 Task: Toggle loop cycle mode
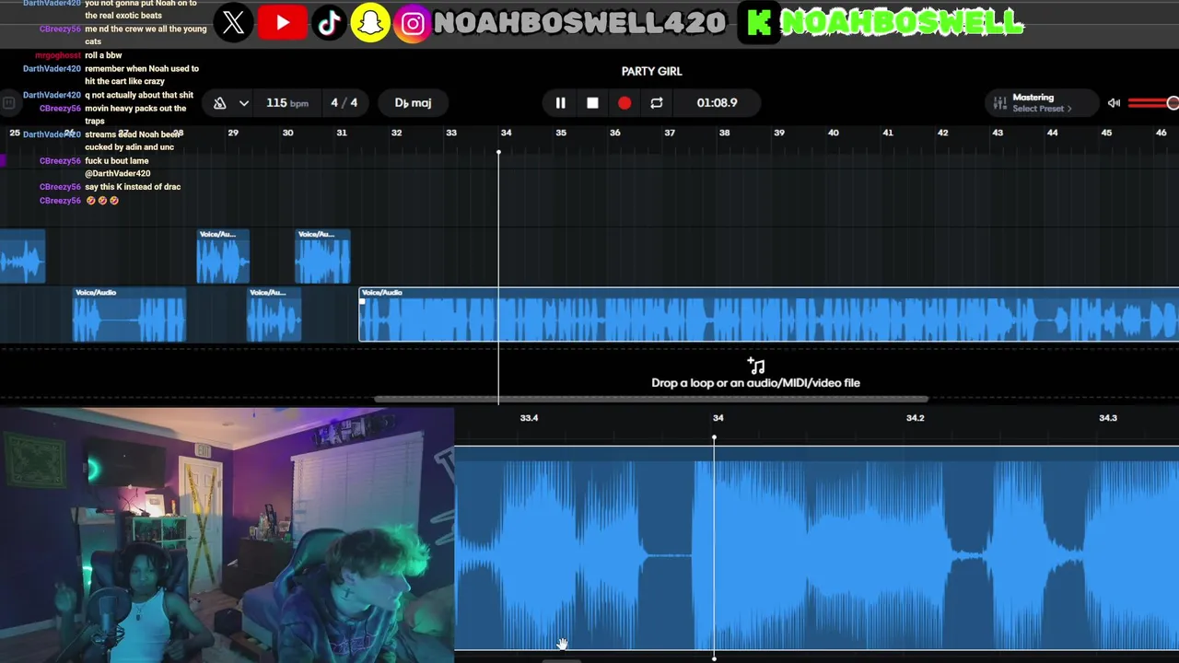tap(657, 103)
